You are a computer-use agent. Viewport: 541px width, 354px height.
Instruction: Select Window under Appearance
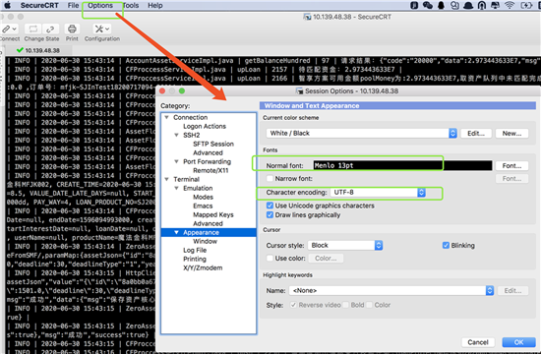205,241
